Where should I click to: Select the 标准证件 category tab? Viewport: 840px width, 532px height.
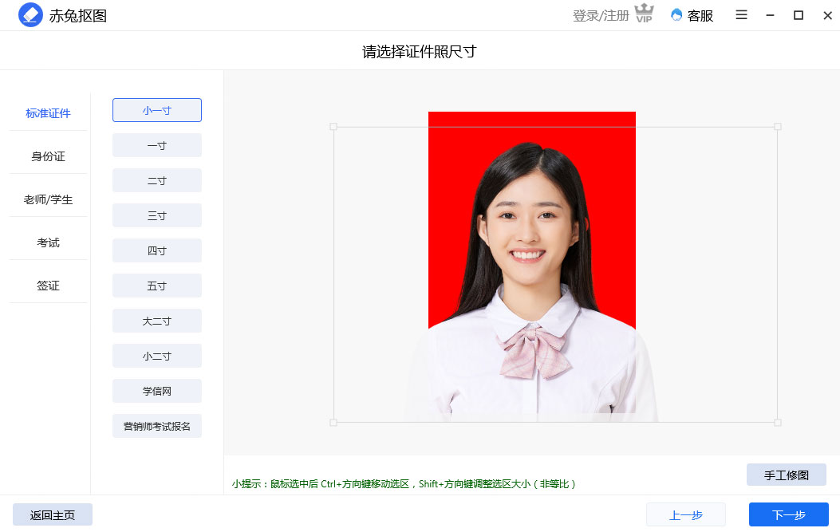pyautogui.click(x=48, y=113)
